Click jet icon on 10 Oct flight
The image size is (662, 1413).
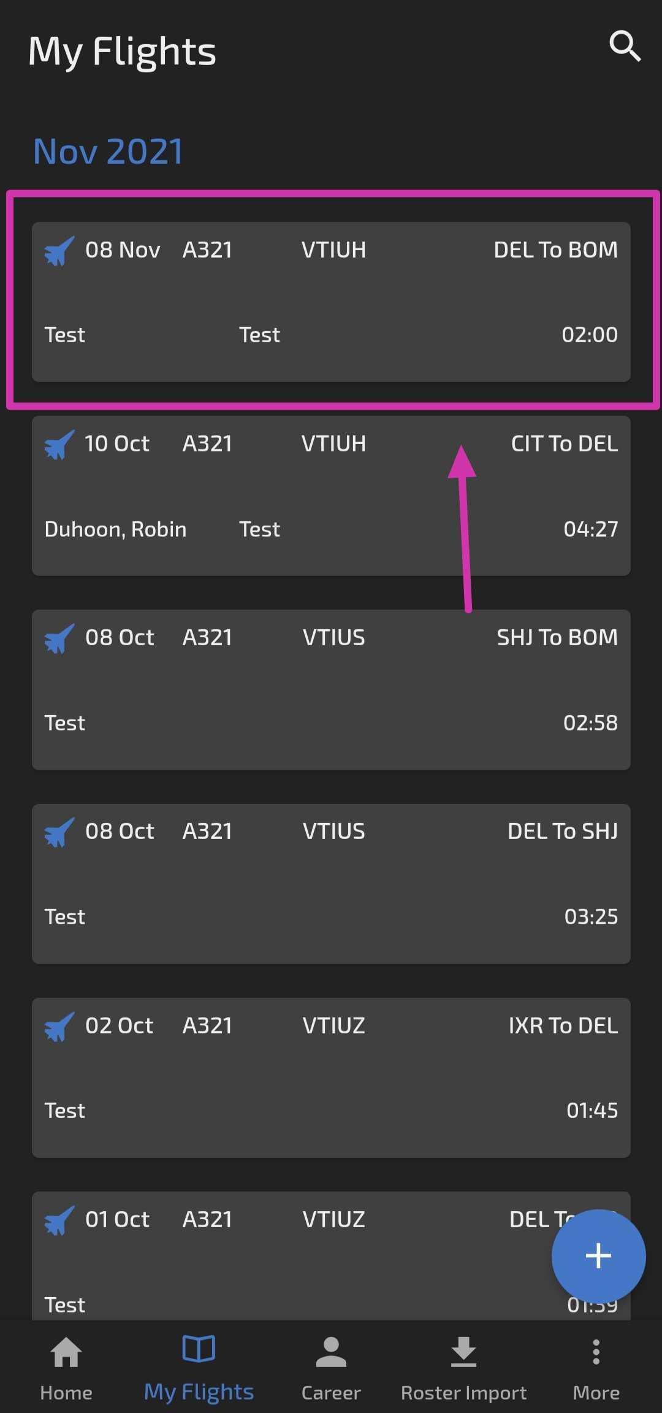click(59, 445)
